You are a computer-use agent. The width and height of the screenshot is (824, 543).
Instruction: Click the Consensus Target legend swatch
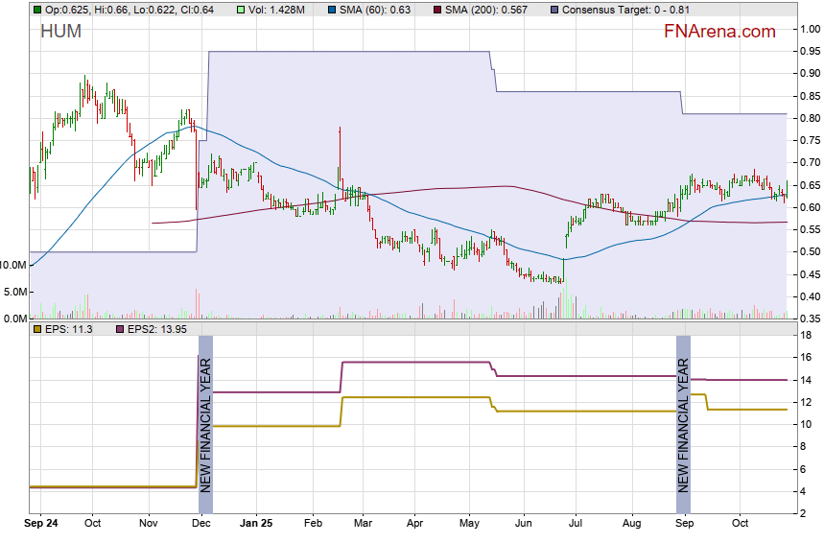[x=555, y=9]
